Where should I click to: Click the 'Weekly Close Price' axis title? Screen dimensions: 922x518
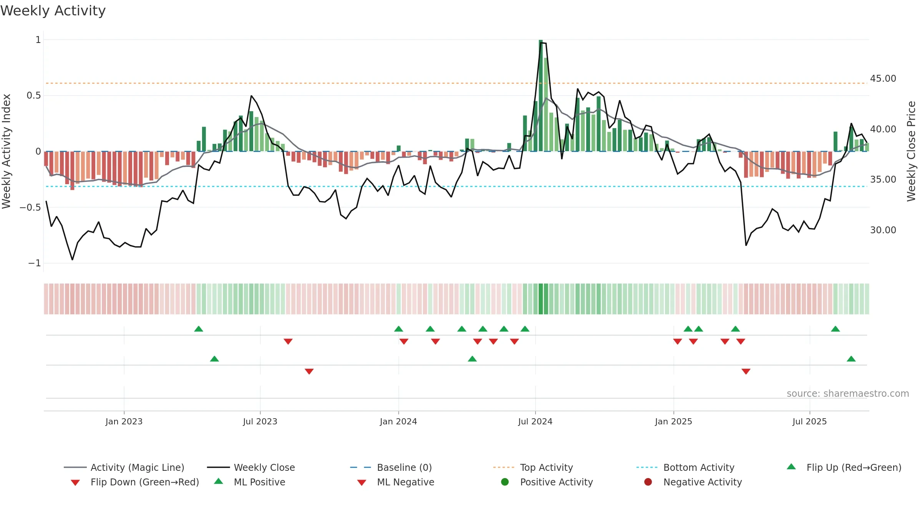[911, 152]
